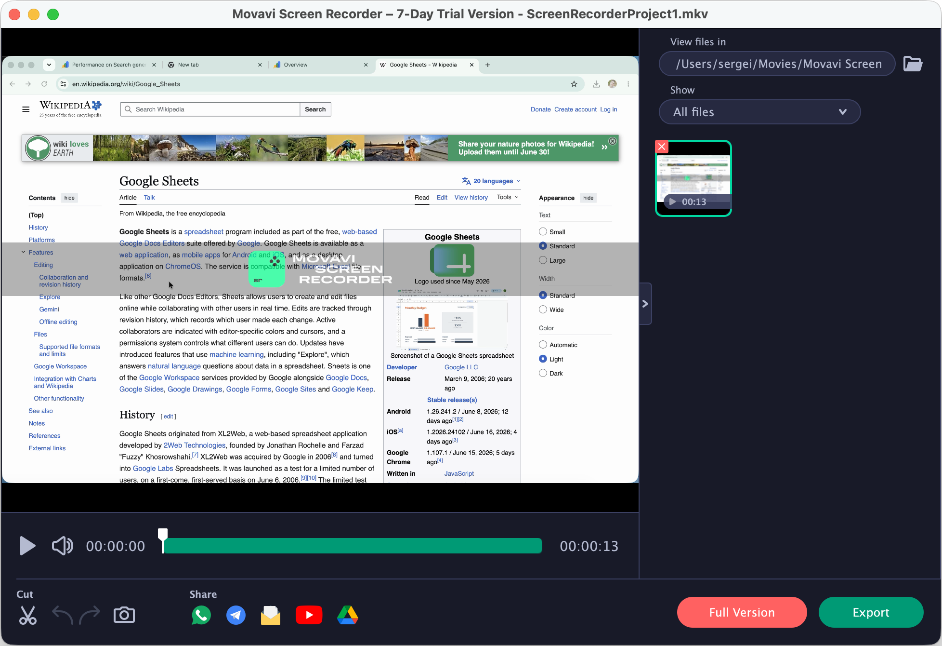Click the browser back arrow
The image size is (942, 646).
point(13,84)
